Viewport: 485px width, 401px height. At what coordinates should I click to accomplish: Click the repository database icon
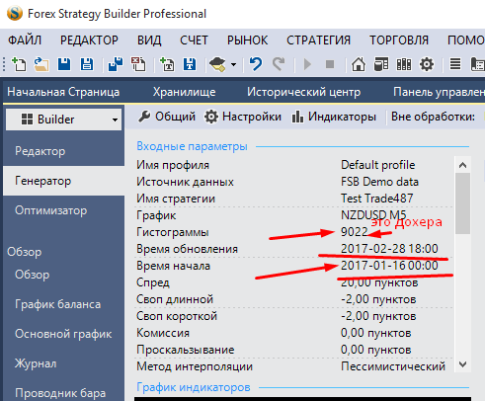coord(381,64)
